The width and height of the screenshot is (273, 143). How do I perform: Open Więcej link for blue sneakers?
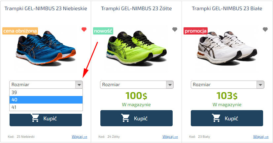[80, 136]
